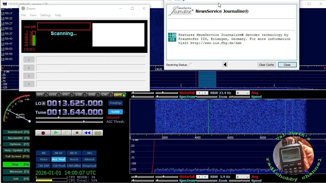The width and height of the screenshot is (326, 183).
Task: Click the AGC Thresh slider handle
Action: coord(84,122)
